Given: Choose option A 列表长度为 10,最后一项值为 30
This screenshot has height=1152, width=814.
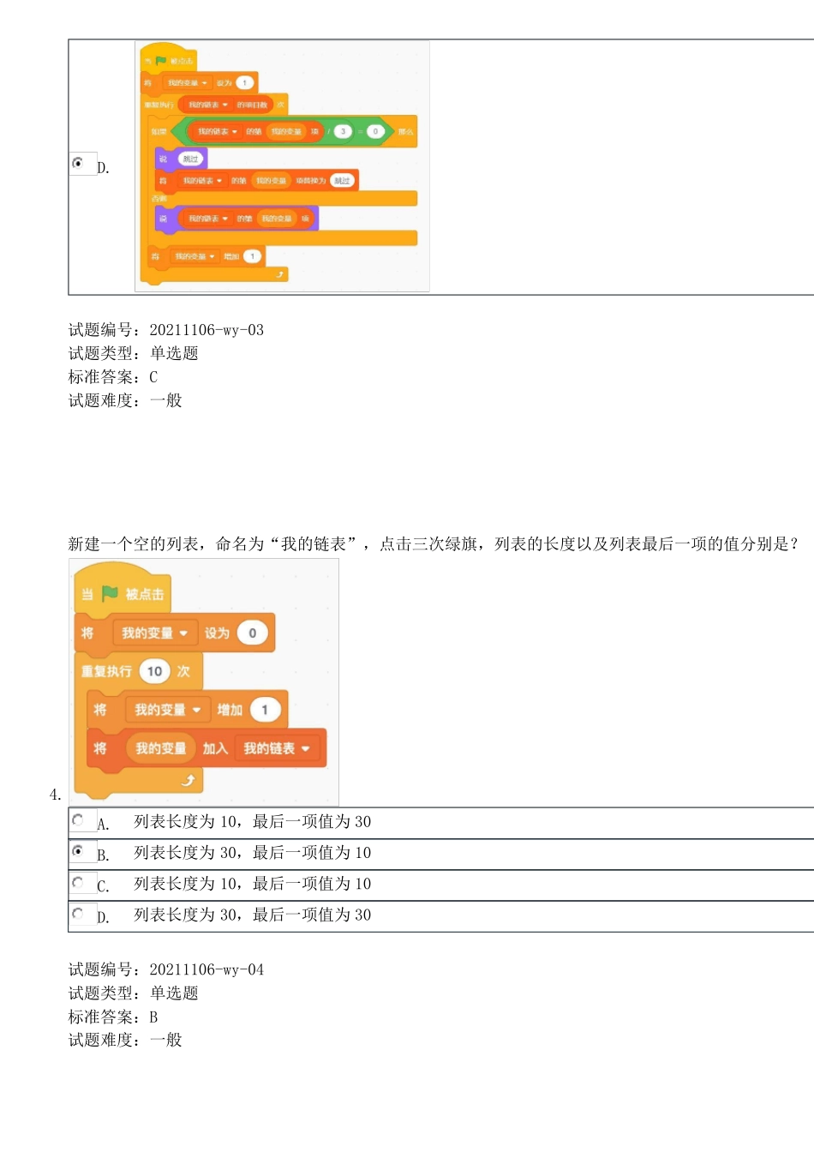Looking at the screenshot, I should (x=78, y=820).
